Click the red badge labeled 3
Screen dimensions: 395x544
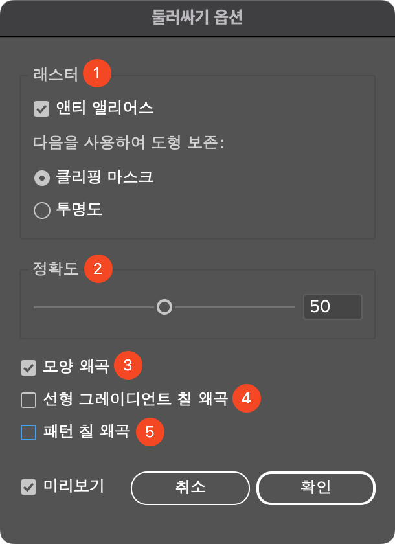coord(128,365)
